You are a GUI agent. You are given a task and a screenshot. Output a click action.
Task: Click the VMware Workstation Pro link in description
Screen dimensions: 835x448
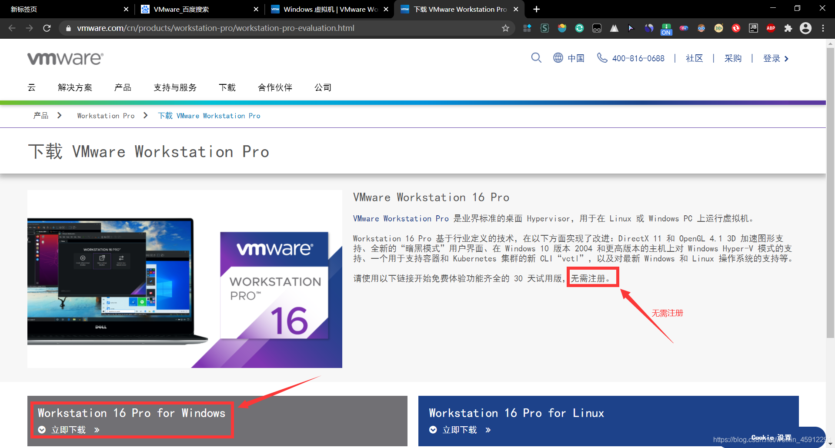point(401,219)
